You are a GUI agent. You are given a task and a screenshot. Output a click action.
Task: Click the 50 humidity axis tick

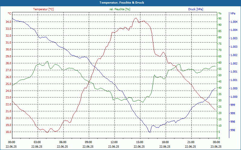(220, 75)
